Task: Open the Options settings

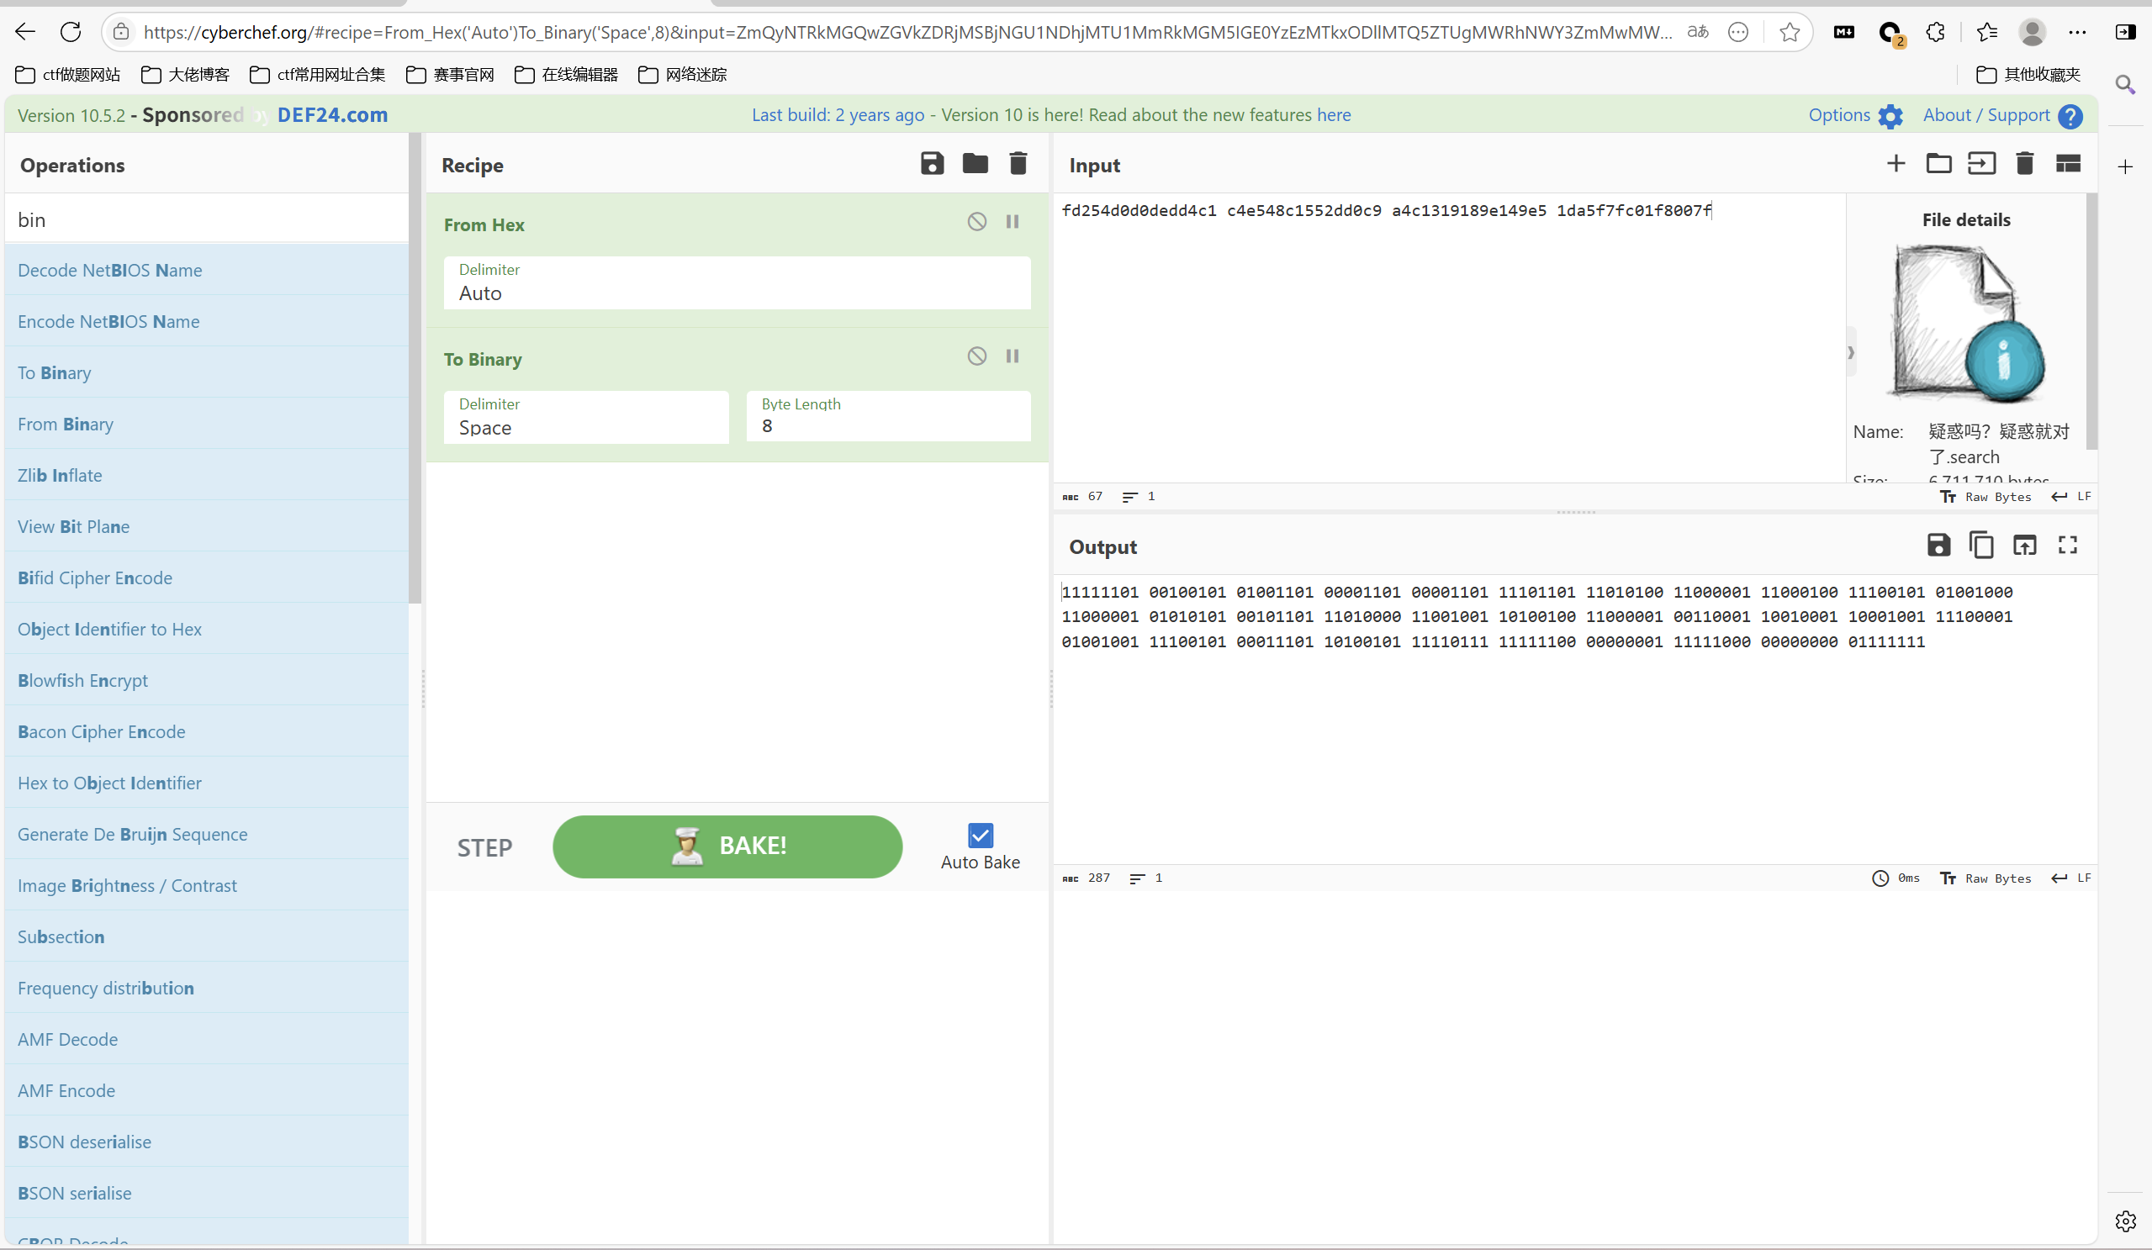Action: pyautogui.click(x=1855, y=115)
